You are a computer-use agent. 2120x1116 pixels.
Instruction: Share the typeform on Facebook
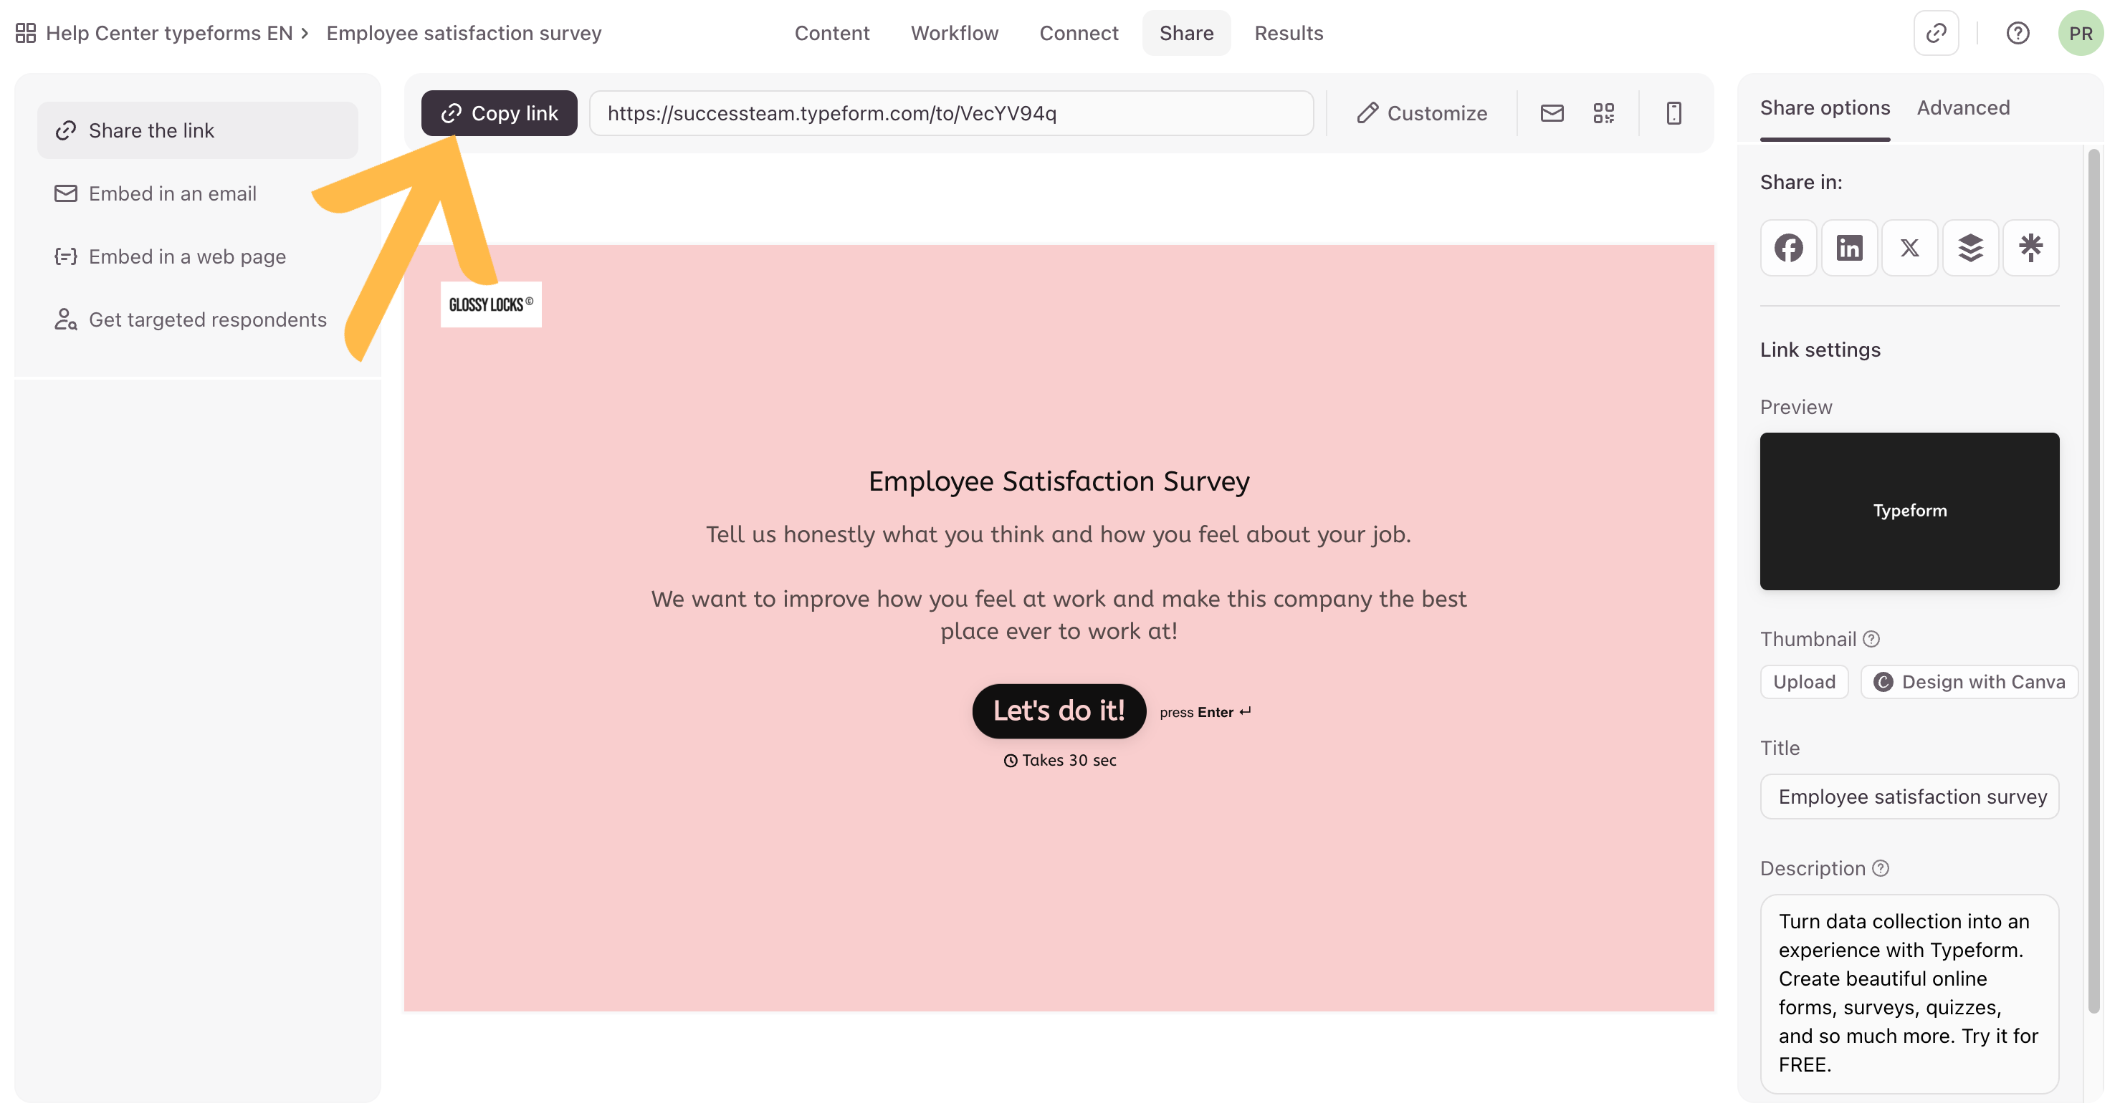point(1788,248)
